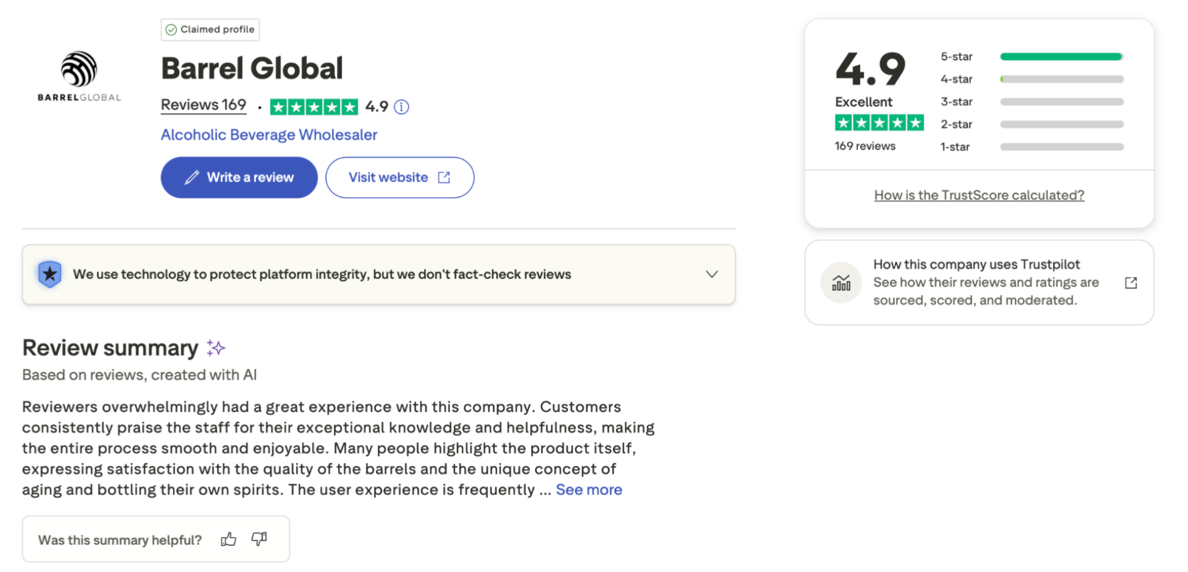The width and height of the screenshot is (1188, 572).
Task: Click the blue shield star icon
Action: [50, 274]
